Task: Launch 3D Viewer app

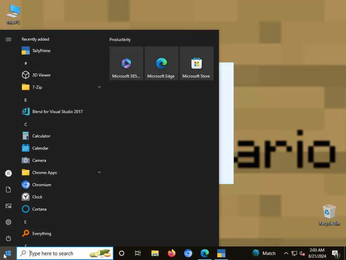Action: (x=61, y=75)
